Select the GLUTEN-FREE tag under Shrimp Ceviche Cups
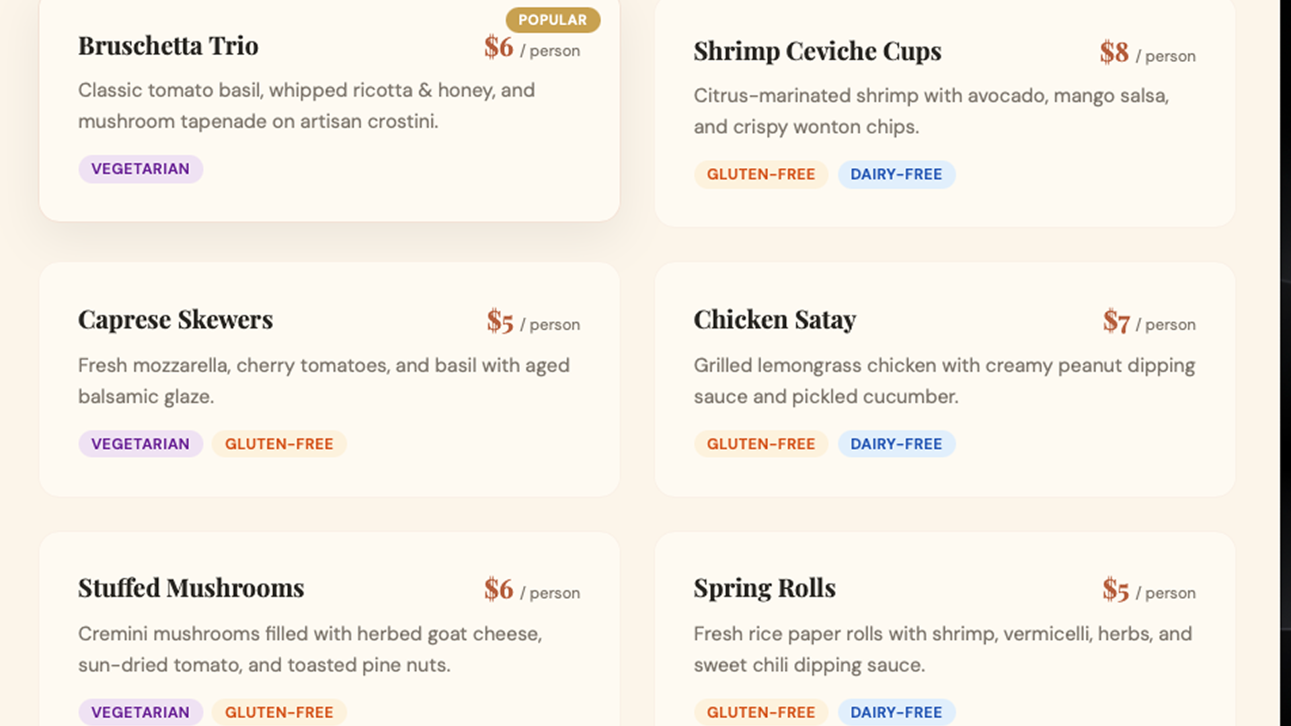This screenshot has height=726, width=1291. click(x=760, y=174)
